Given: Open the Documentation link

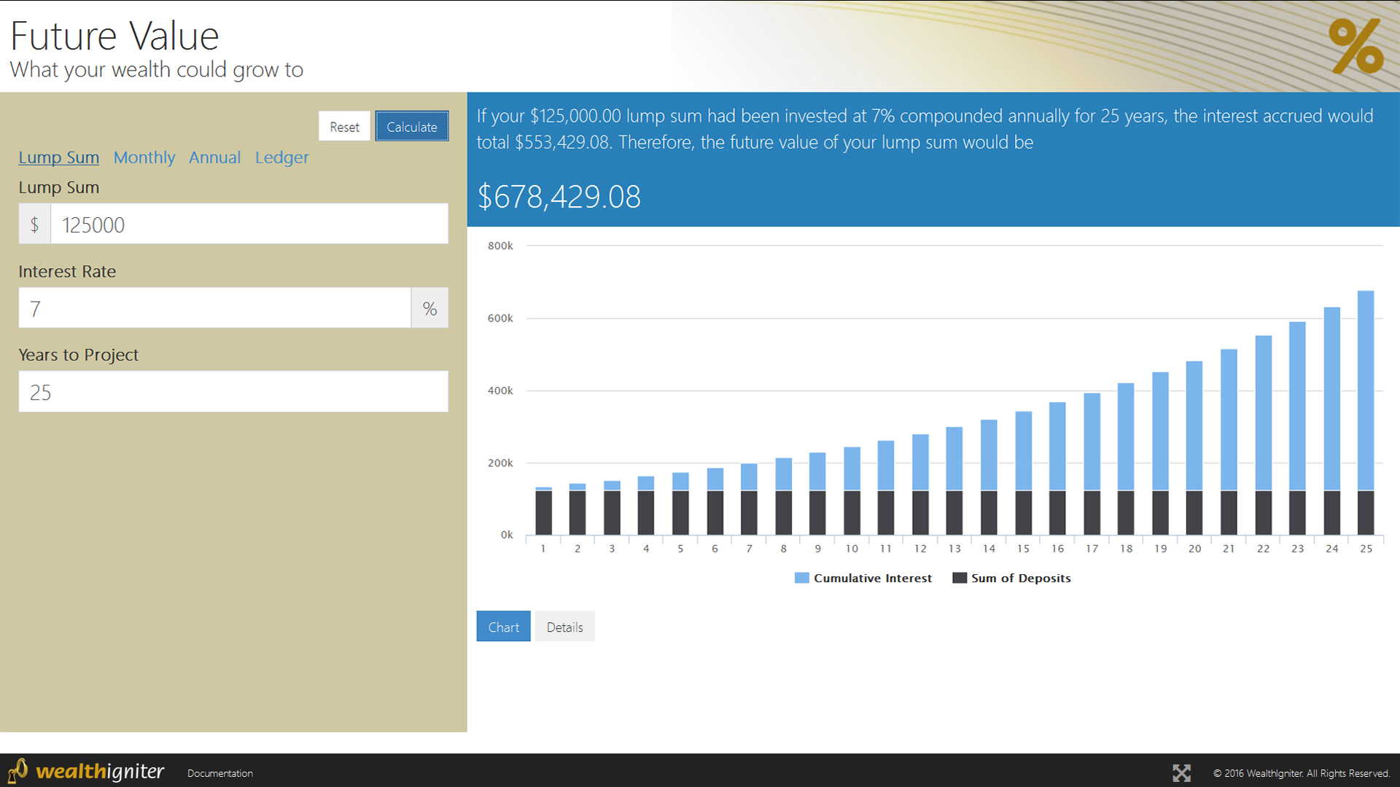Looking at the screenshot, I should click(x=219, y=773).
